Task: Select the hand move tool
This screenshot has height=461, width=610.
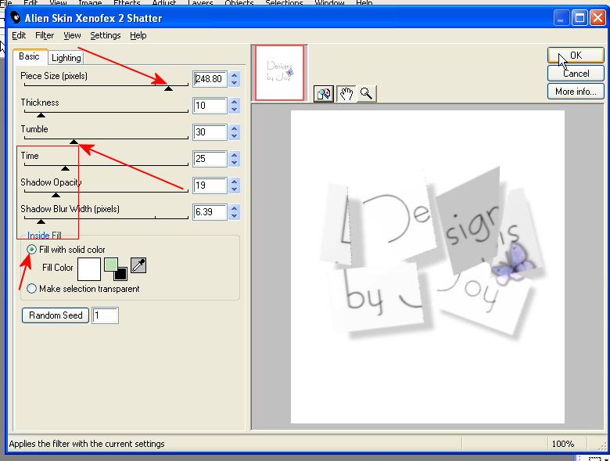Action: 346,94
